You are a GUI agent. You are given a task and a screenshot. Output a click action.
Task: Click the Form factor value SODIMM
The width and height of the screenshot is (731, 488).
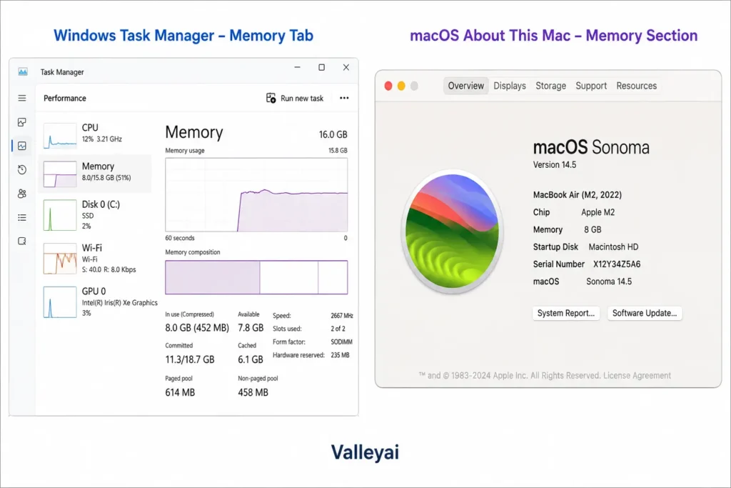pos(342,342)
